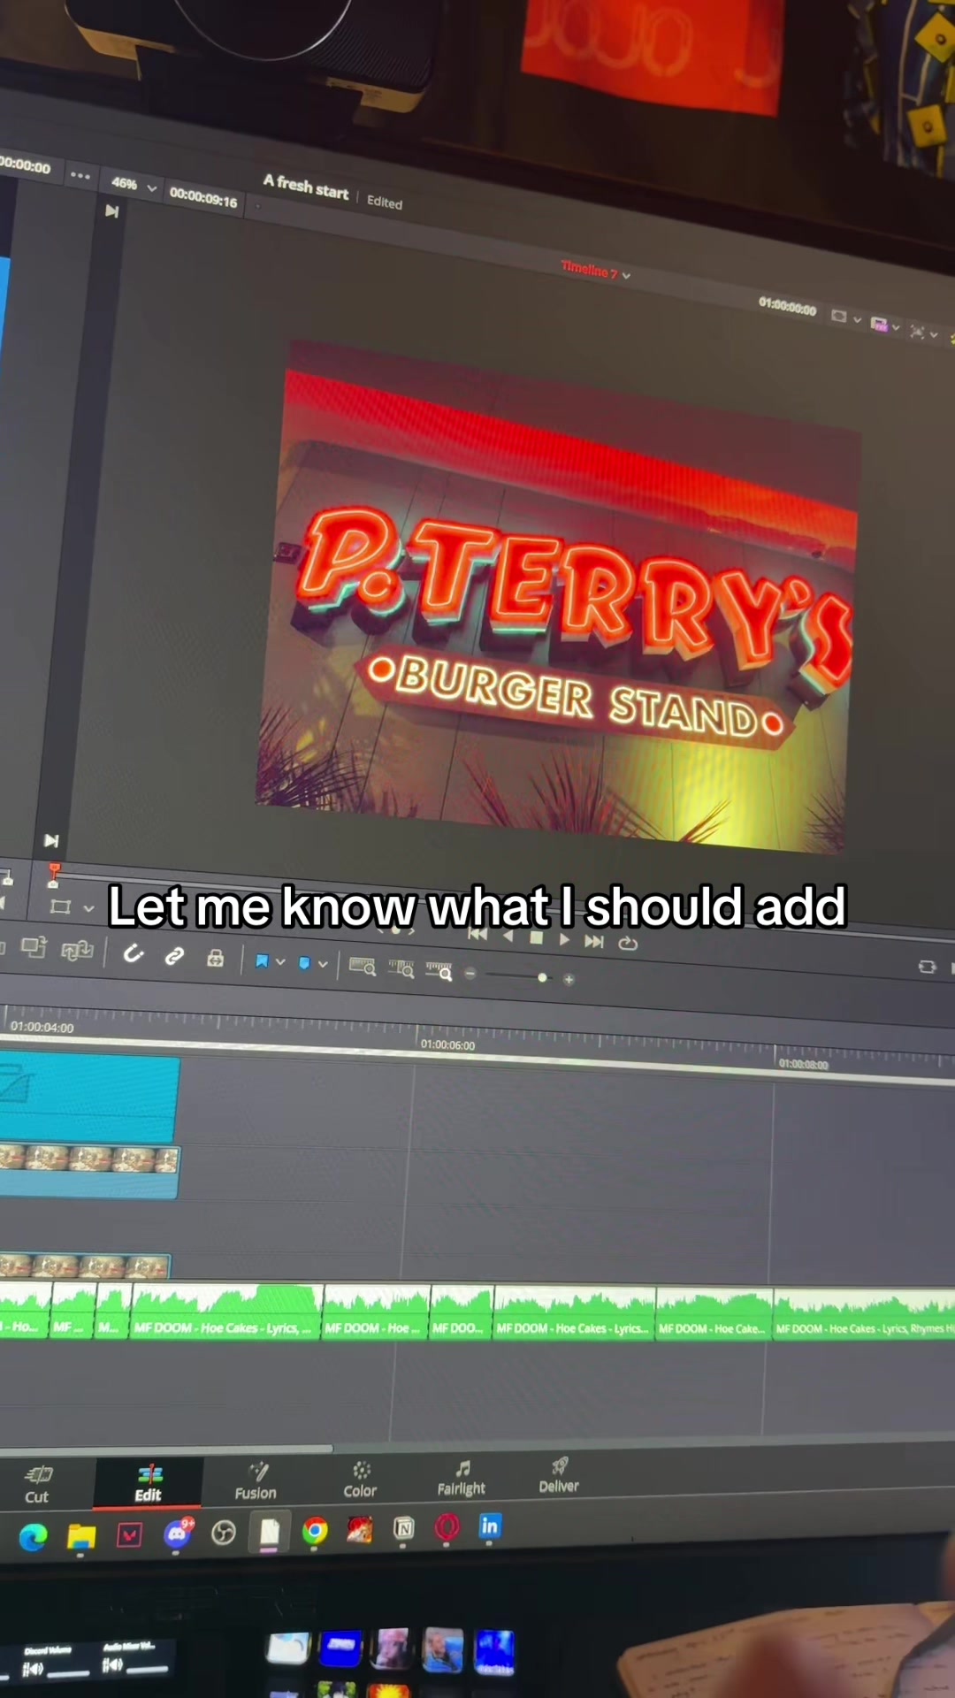Screen dimensions: 955x1698
Task: Go to the Deliver page
Action: [559, 1476]
